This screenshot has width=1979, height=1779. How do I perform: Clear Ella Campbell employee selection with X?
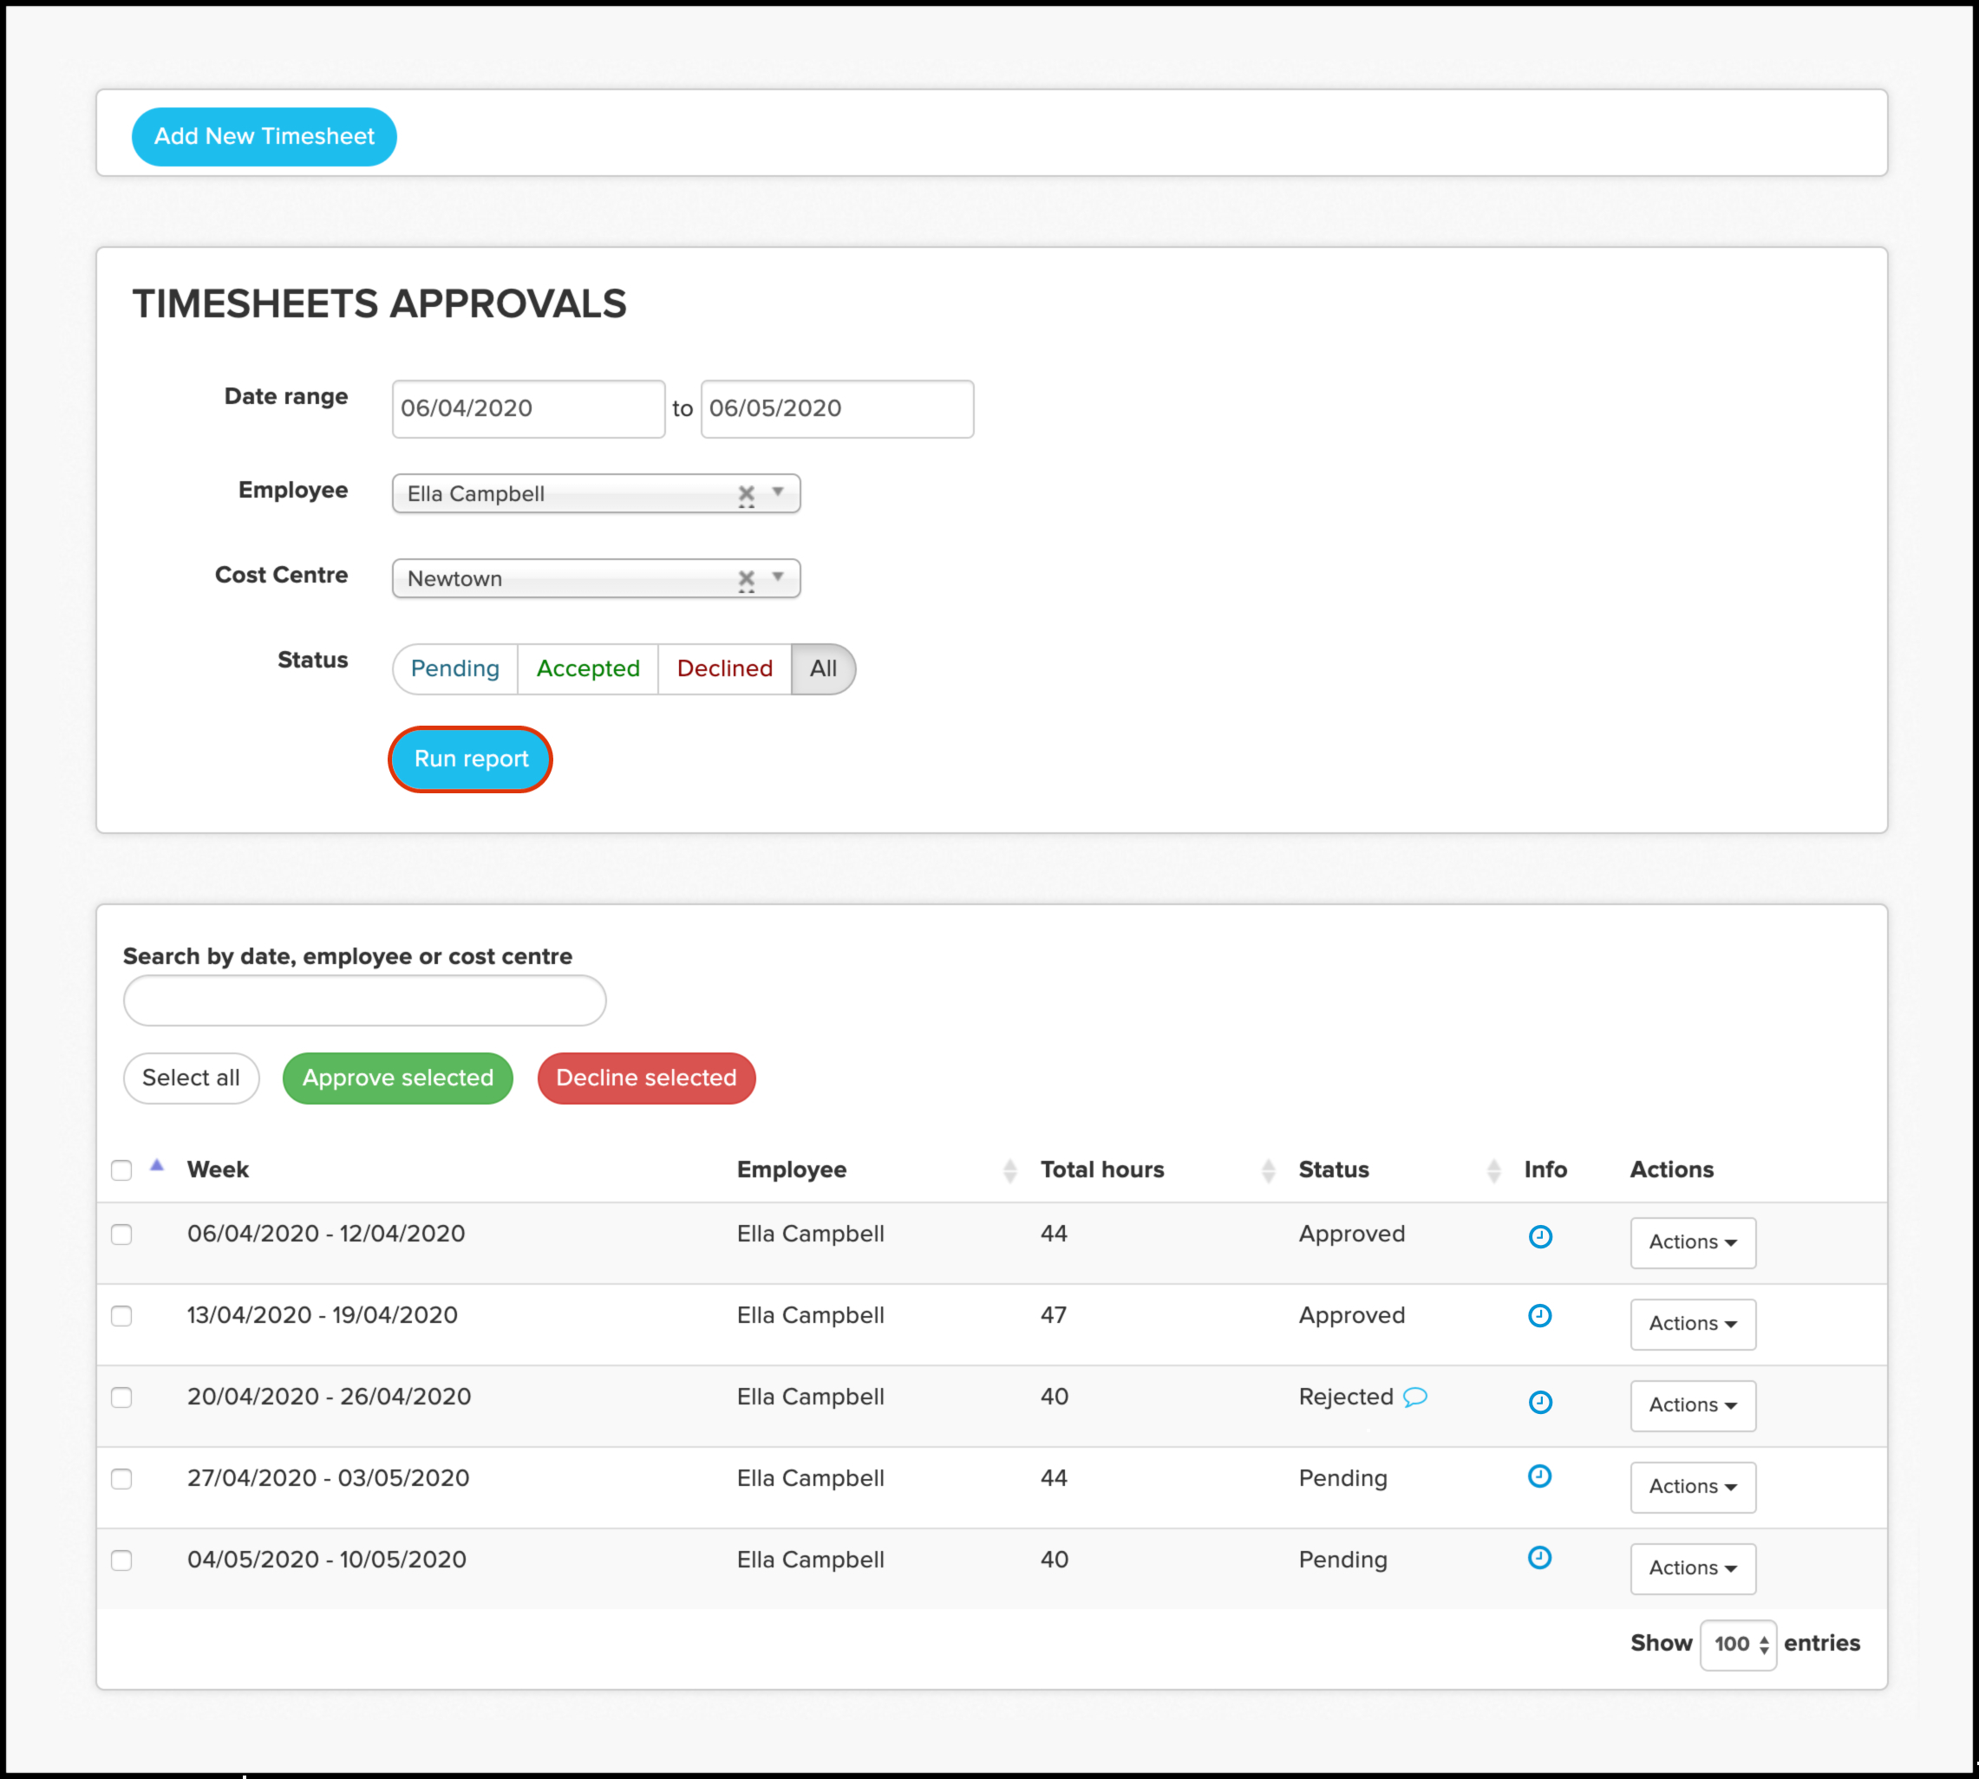pyautogui.click(x=746, y=493)
